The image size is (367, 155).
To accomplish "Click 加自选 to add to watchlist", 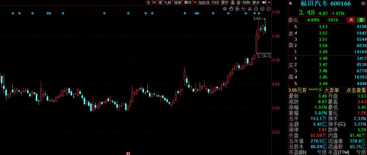I will click(204, 3).
